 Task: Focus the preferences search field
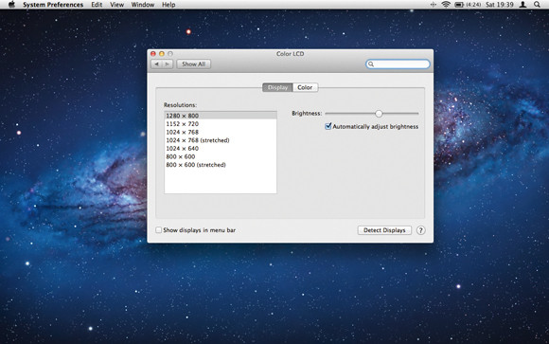[x=398, y=64]
